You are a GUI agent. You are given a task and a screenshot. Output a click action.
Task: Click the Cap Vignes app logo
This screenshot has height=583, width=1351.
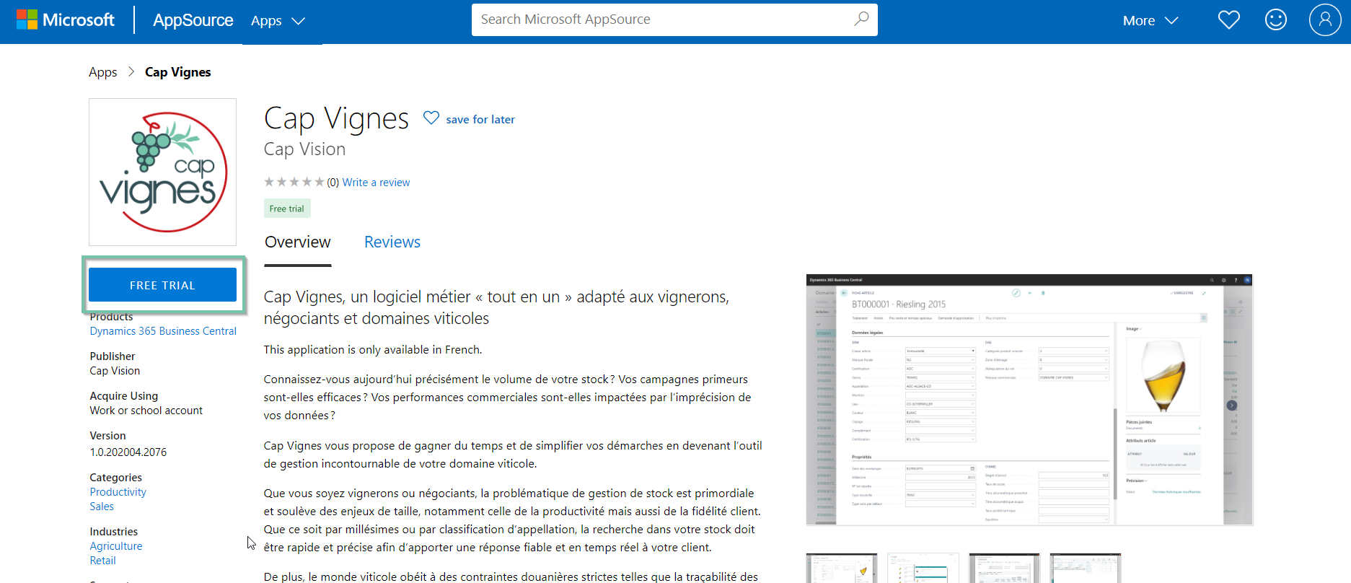(162, 172)
